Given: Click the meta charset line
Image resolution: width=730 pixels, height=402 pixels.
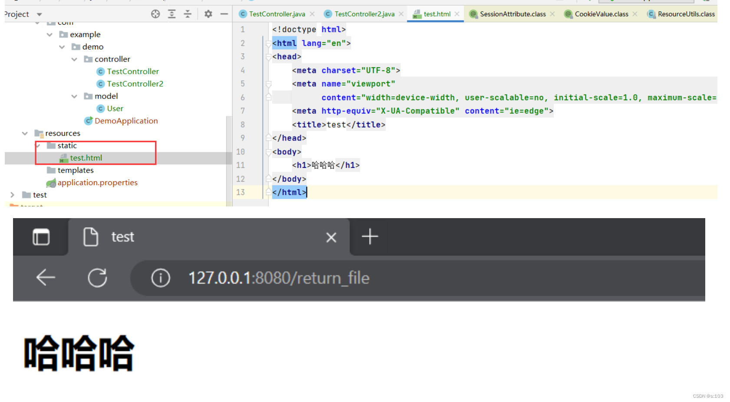Looking at the screenshot, I should [x=346, y=70].
